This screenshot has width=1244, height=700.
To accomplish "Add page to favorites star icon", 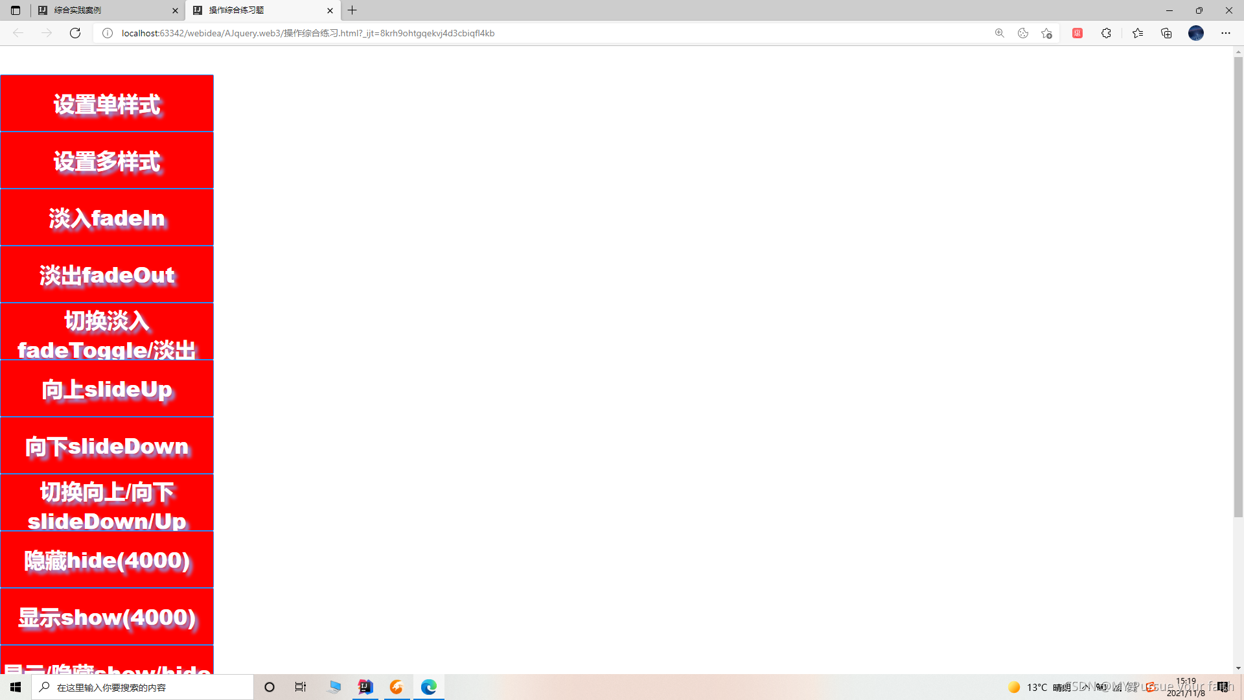I will coord(1046,33).
